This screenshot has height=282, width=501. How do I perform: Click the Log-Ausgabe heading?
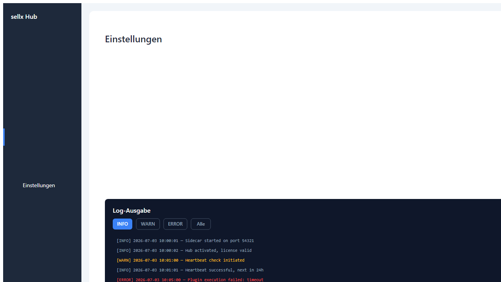point(132,211)
